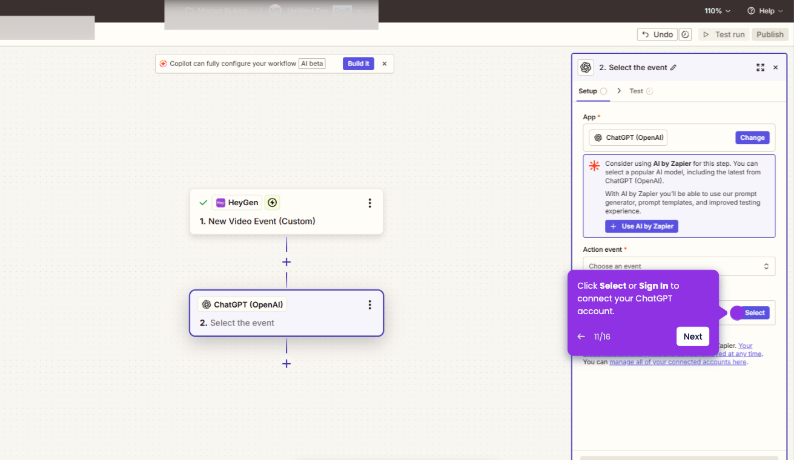794x460 pixels.
Task: Add a step between HeyGen and ChatGPT
Action: [286, 262]
